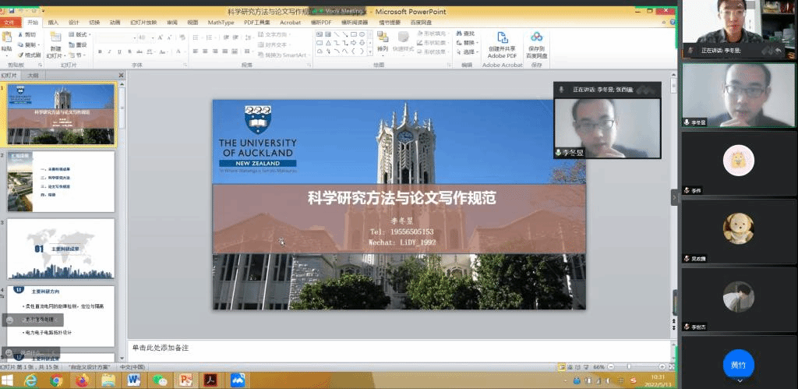Open the File (文件) tab
This screenshot has height=389, width=798.
pos(10,23)
